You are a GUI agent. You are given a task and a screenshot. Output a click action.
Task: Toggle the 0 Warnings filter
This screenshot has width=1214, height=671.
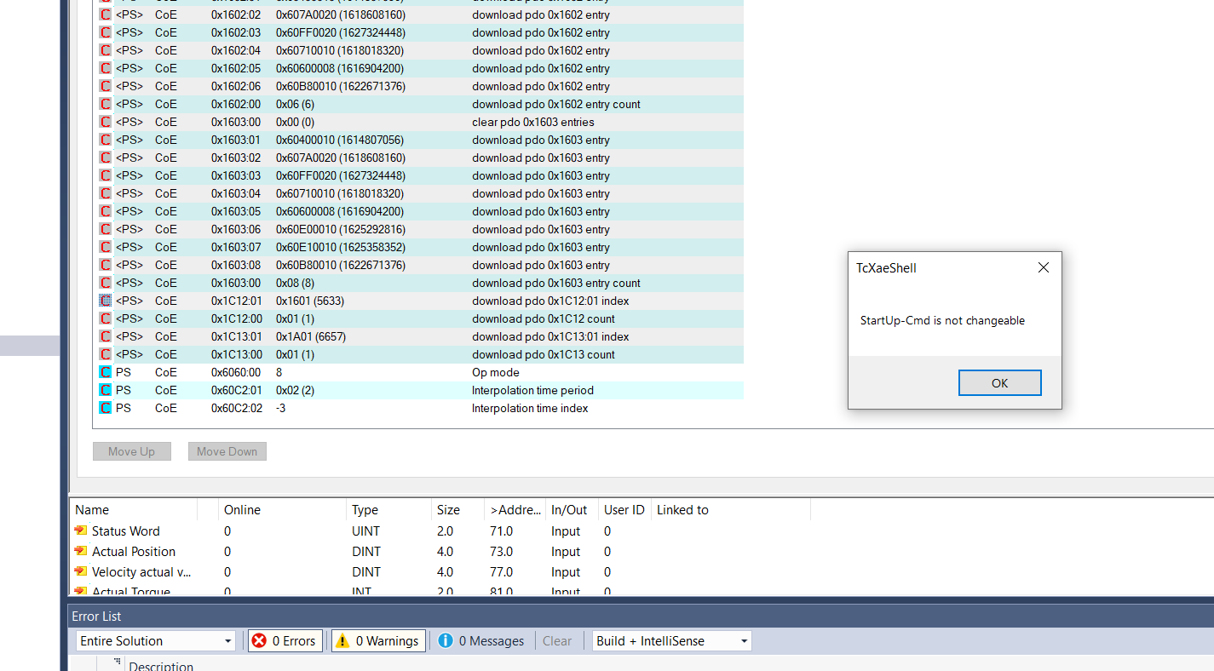point(378,641)
